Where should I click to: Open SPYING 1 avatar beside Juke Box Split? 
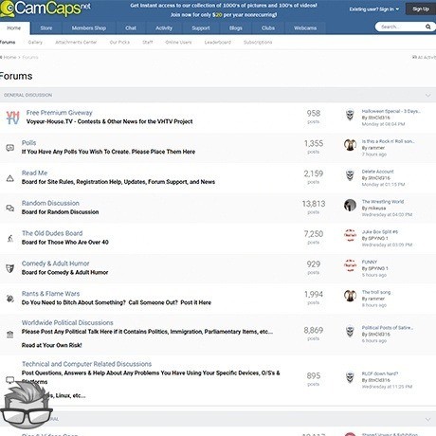pos(350,235)
